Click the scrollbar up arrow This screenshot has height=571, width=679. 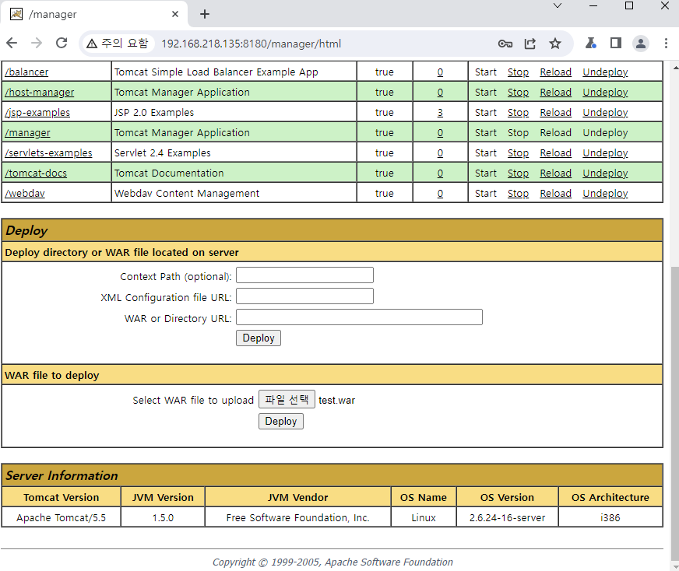674,68
